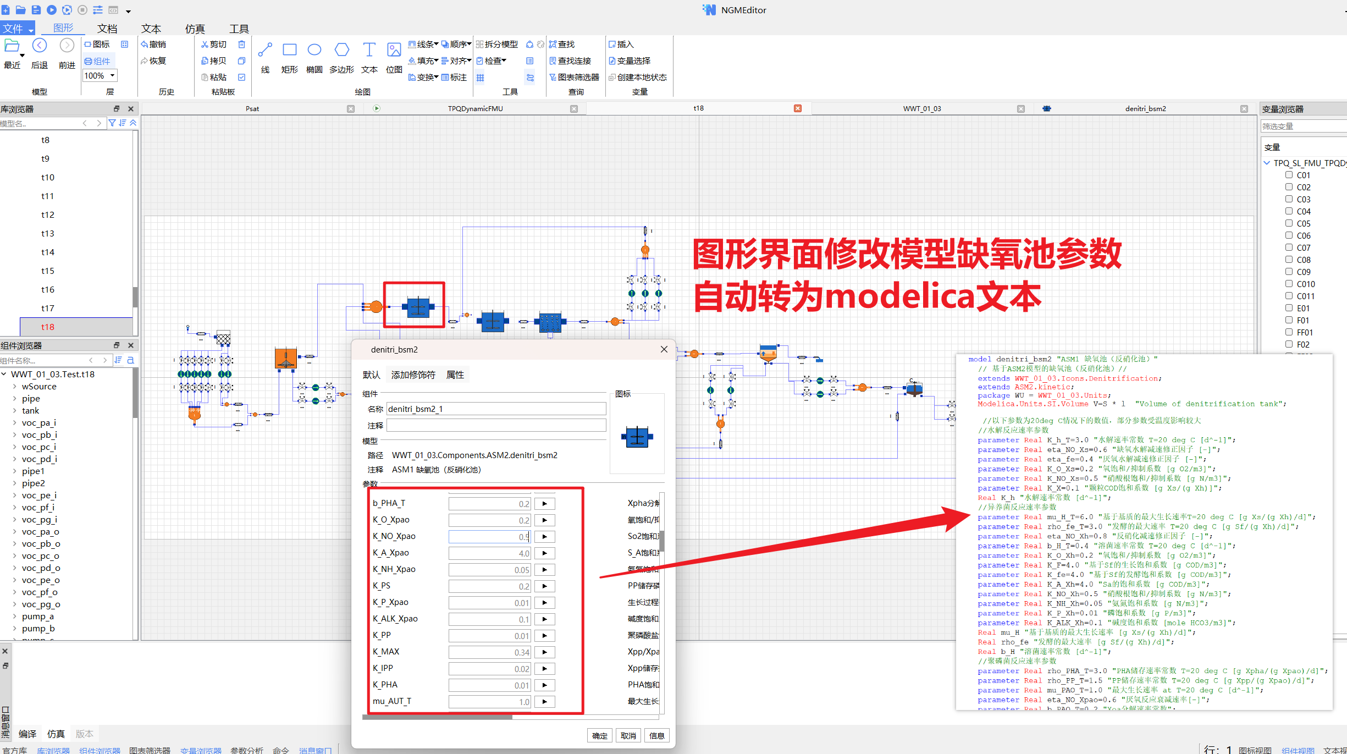Click the 拷贝 copy button
This screenshot has height=754, width=1347.
213,60
